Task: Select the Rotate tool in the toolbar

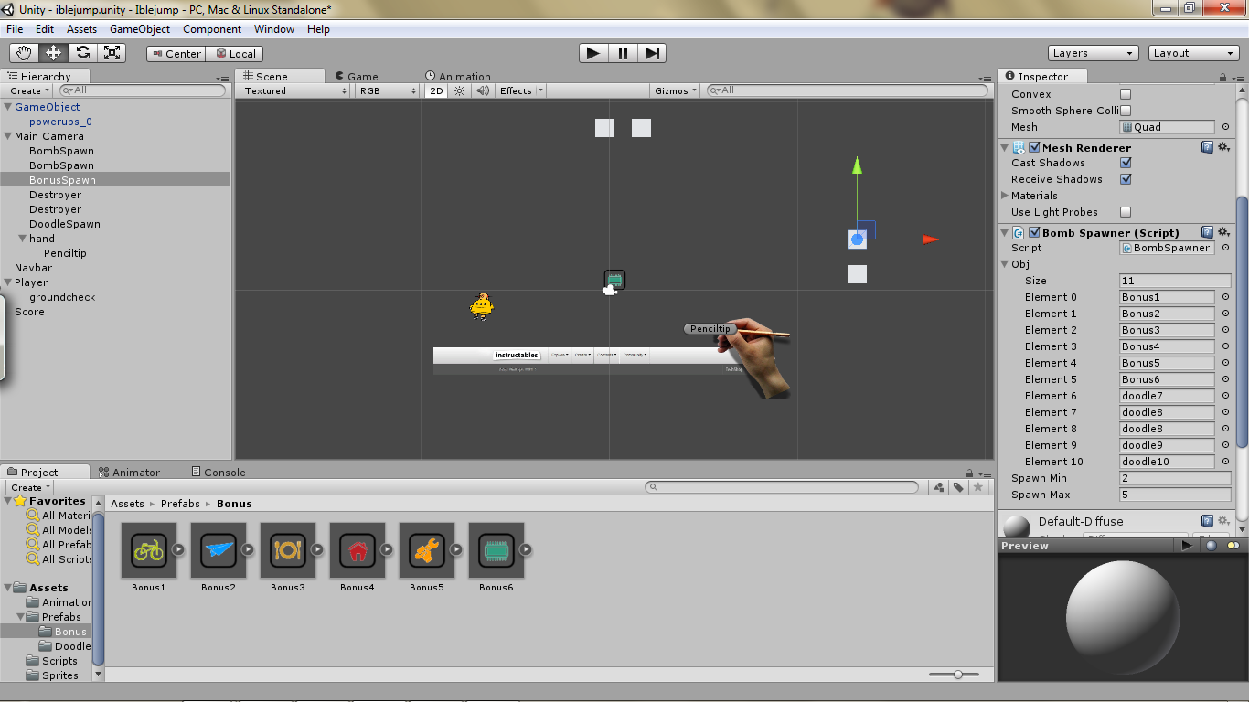Action: click(82, 53)
